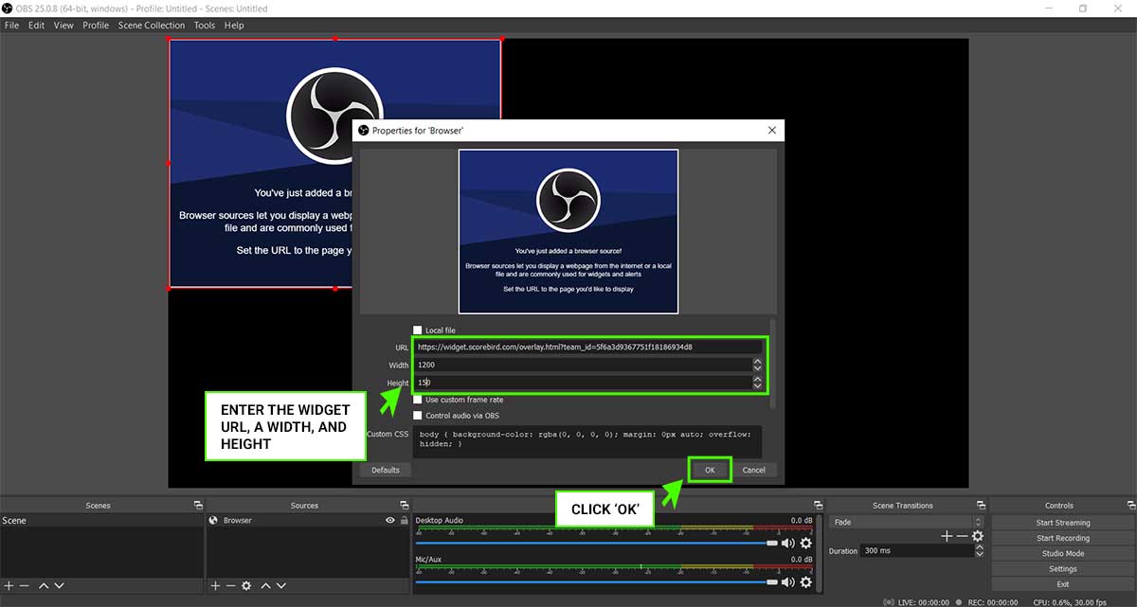Open transition properties gear icon
This screenshot has width=1137, height=607.
click(978, 536)
